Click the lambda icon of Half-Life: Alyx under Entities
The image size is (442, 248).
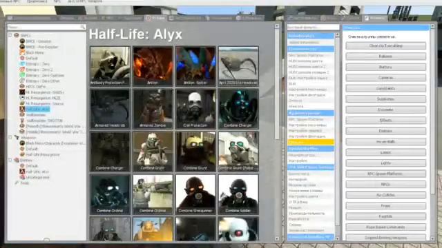pos(22,172)
